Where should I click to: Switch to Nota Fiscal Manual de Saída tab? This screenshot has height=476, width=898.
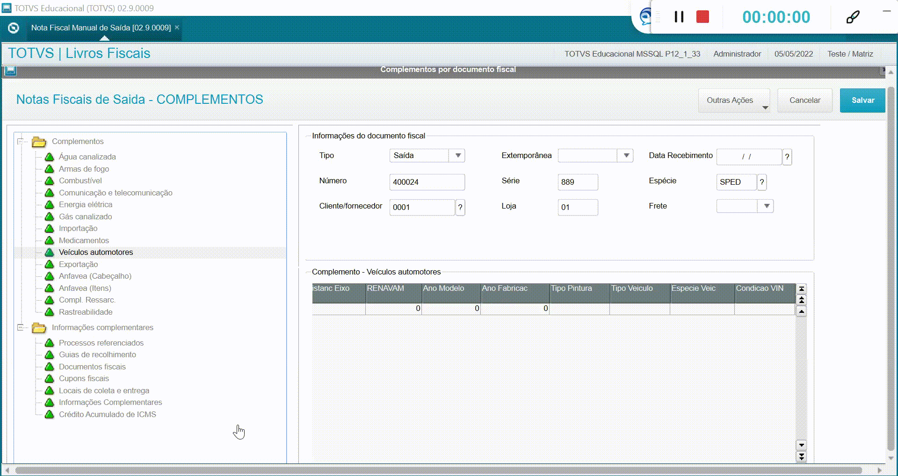click(x=101, y=28)
